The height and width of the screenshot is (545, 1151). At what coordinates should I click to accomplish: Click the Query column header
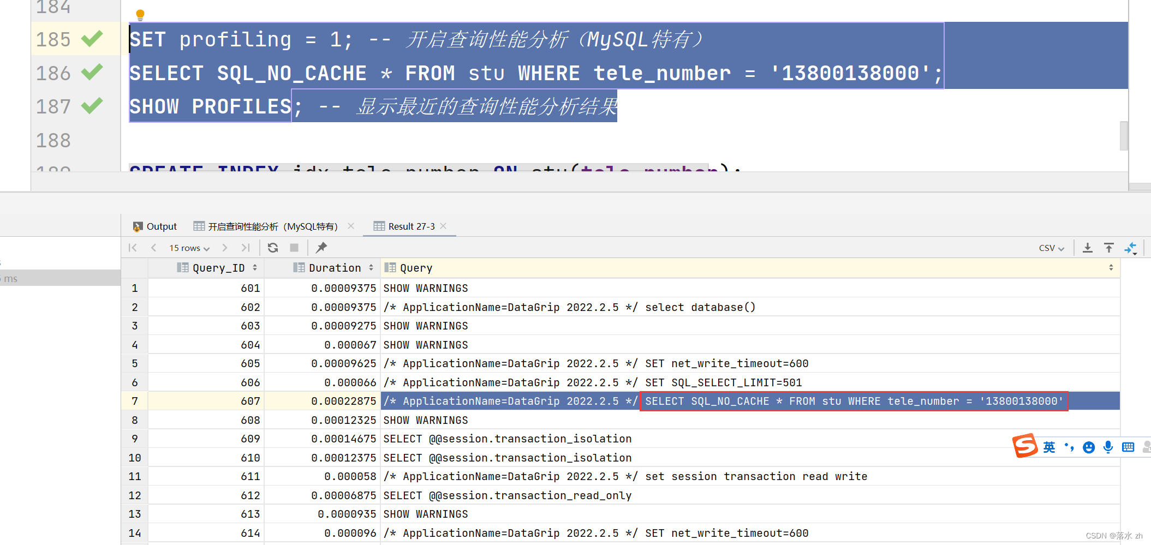coord(750,268)
